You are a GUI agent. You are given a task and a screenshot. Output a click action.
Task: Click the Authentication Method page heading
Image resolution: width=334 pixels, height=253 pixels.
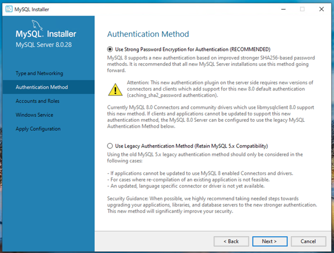[x=148, y=34]
